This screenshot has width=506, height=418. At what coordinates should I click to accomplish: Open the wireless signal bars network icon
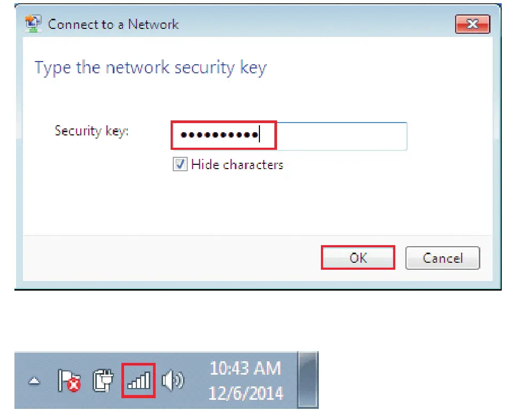(139, 381)
